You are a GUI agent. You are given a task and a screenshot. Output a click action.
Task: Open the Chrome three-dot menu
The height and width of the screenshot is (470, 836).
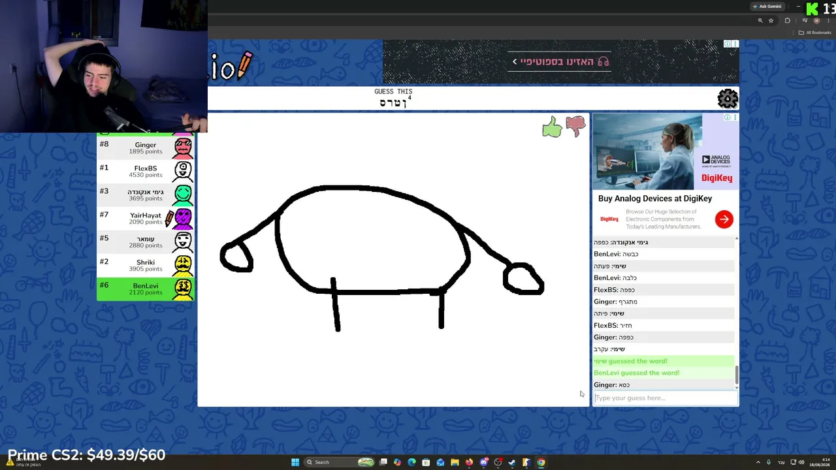(x=829, y=21)
